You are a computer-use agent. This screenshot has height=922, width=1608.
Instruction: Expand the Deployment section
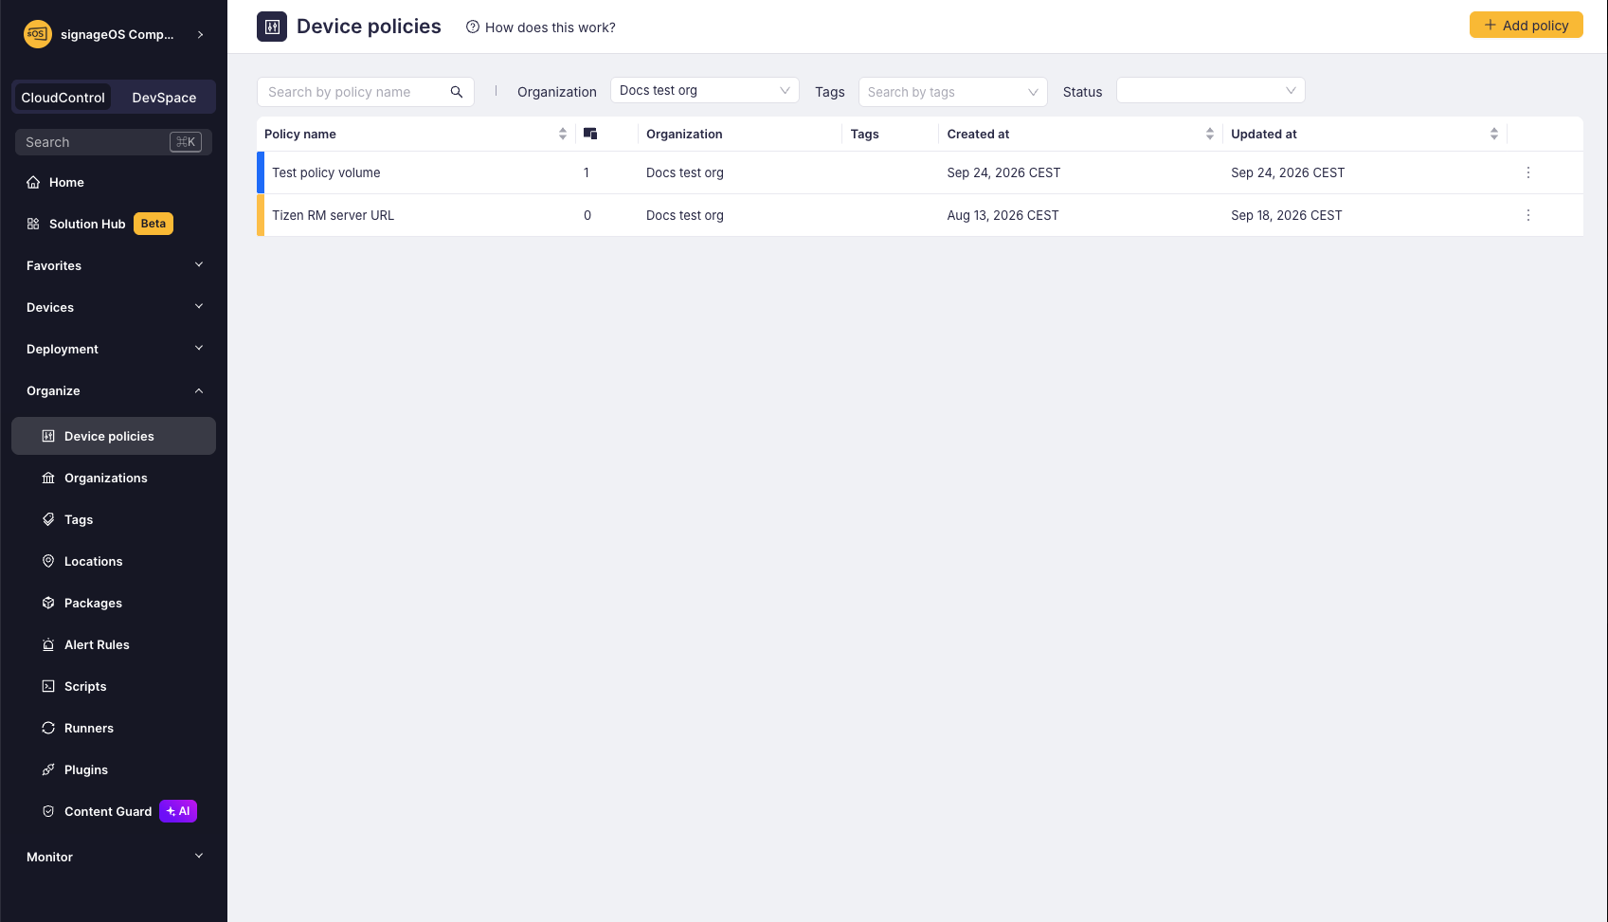click(114, 349)
